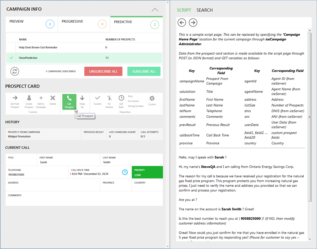Viewport: 317px width, 249px height.
Task: Select the No Interest disposition
Action: click(109, 98)
